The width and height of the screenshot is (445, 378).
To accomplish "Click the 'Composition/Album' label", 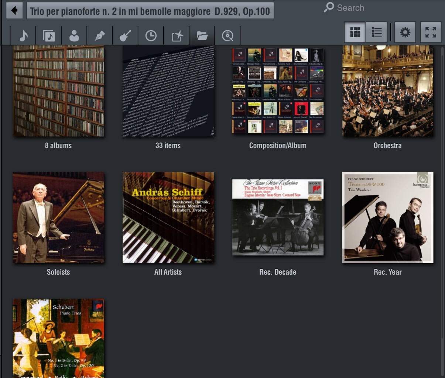I will (x=278, y=145).
